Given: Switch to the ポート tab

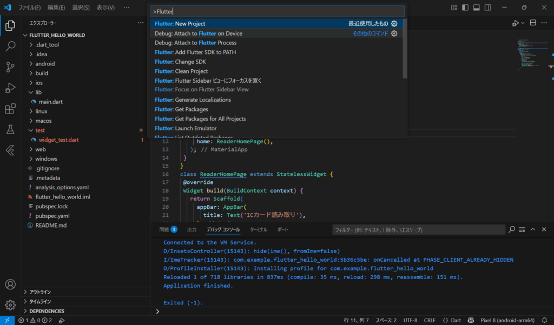Looking at the screenshot, I should click(282, 230).
